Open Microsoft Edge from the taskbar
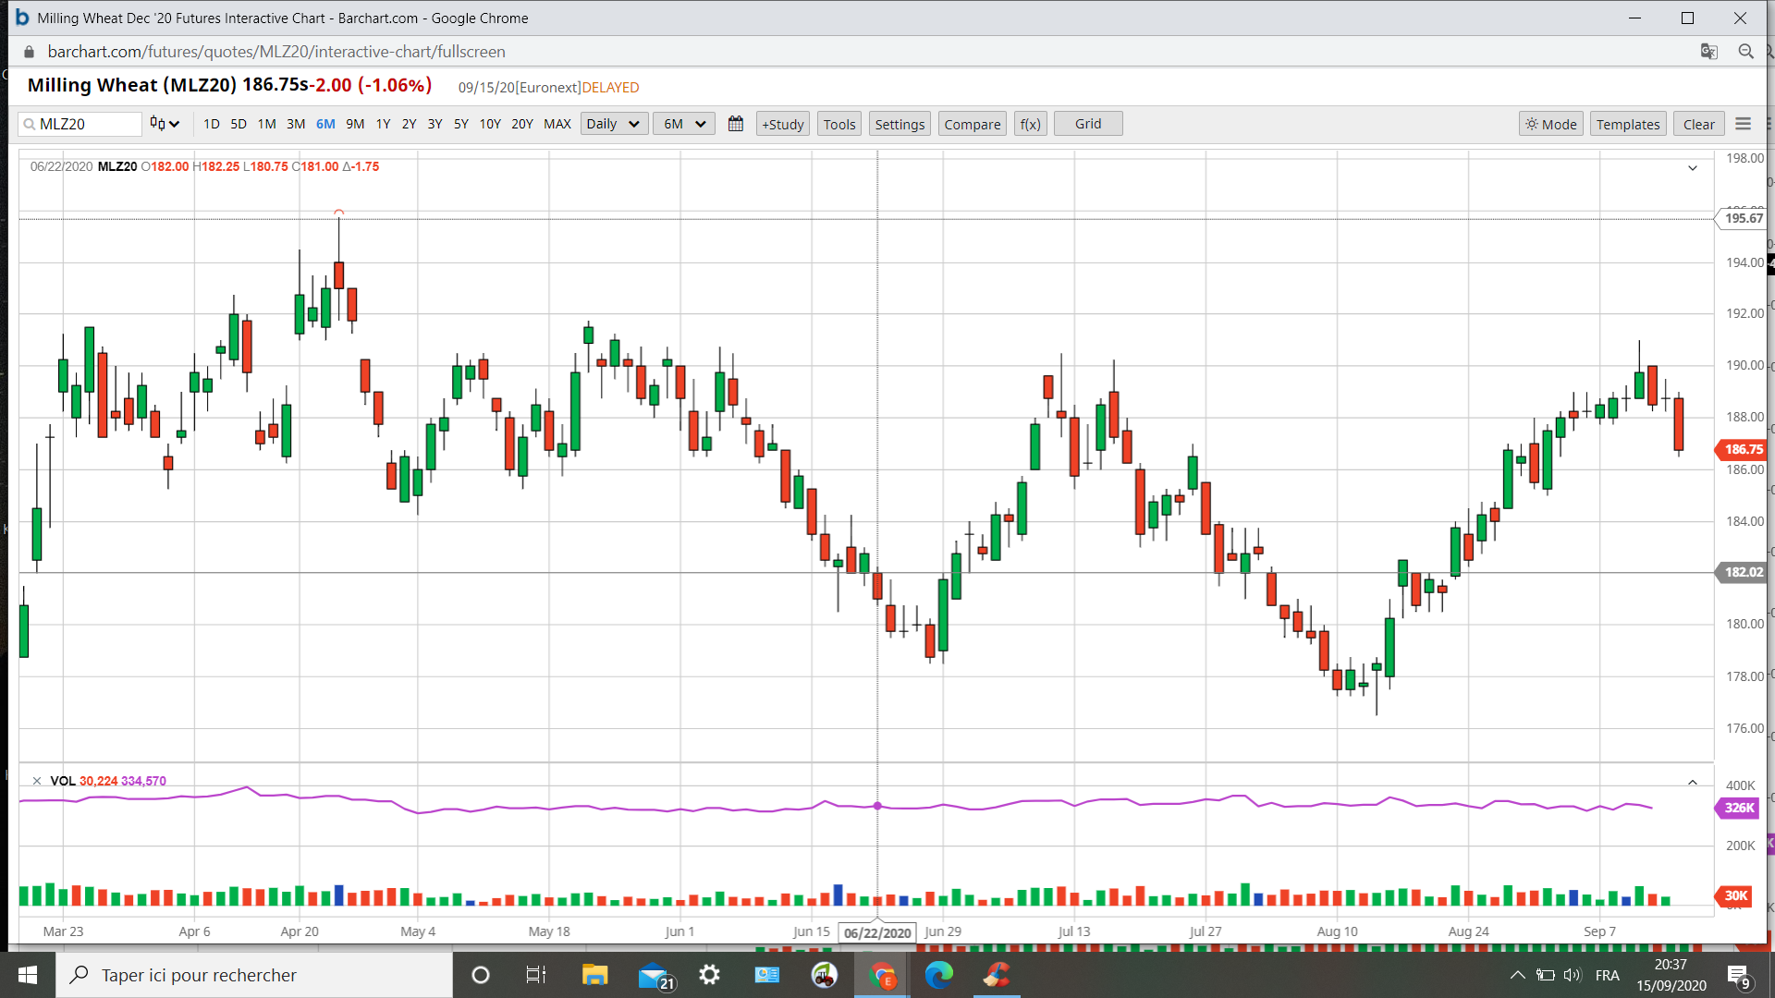 point(938,975)
